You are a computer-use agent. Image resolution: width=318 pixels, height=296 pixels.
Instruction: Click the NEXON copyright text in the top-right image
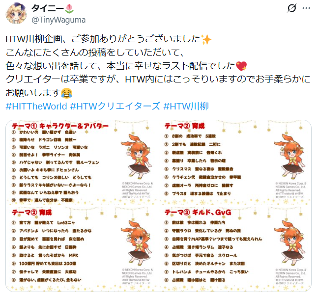[x=290, y=190]
